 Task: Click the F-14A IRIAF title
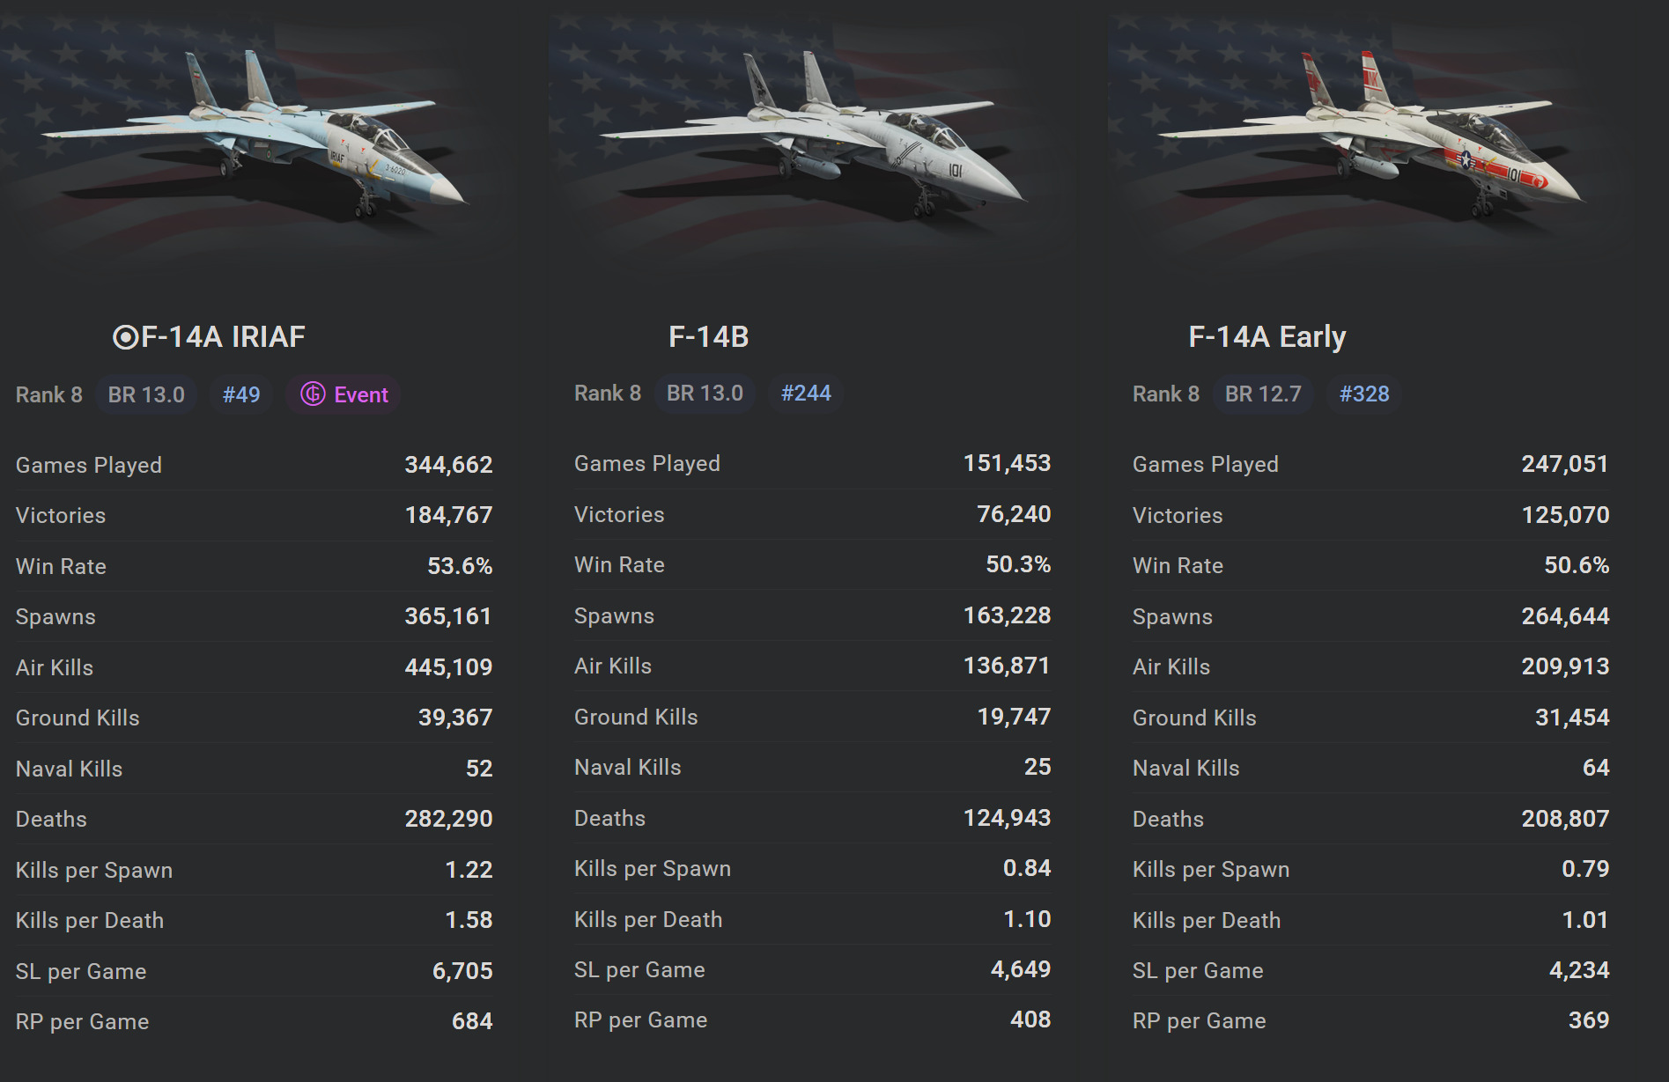[x=223, y=337]
